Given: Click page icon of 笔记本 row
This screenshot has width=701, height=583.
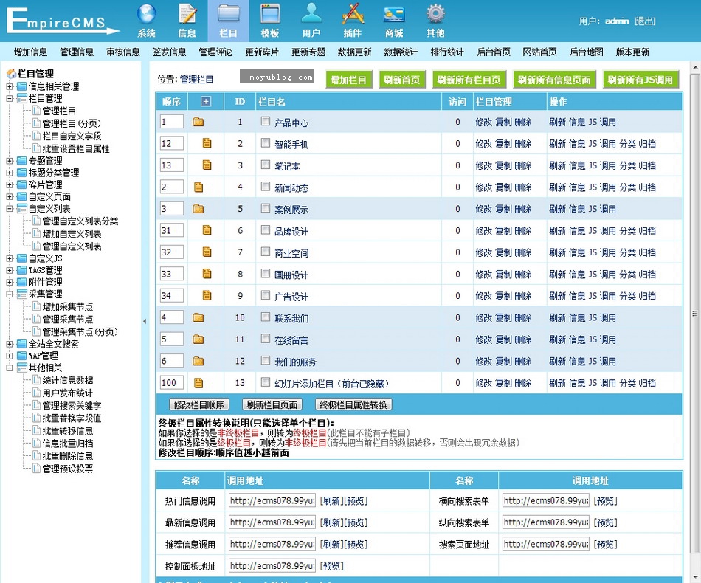Looking at the screenshot, I should click(207, 165).
